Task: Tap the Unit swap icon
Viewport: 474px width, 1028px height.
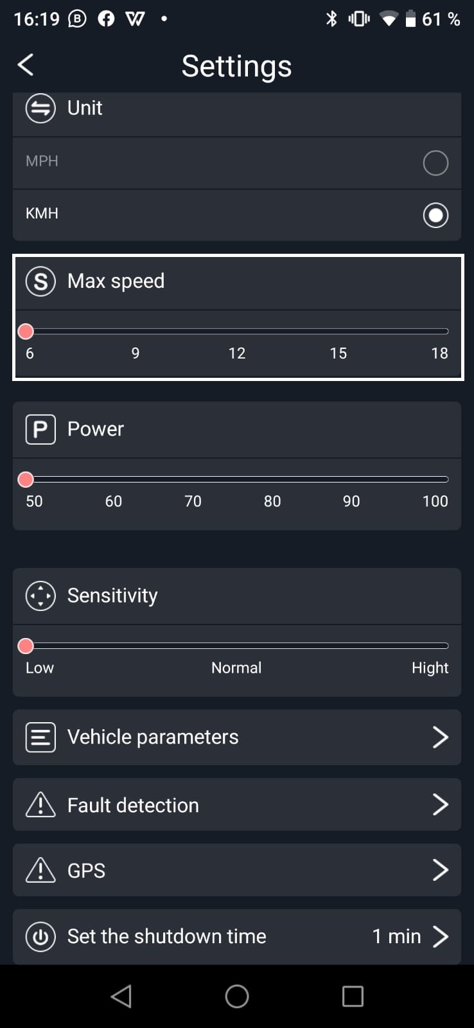Action: [x=40, y=108]
